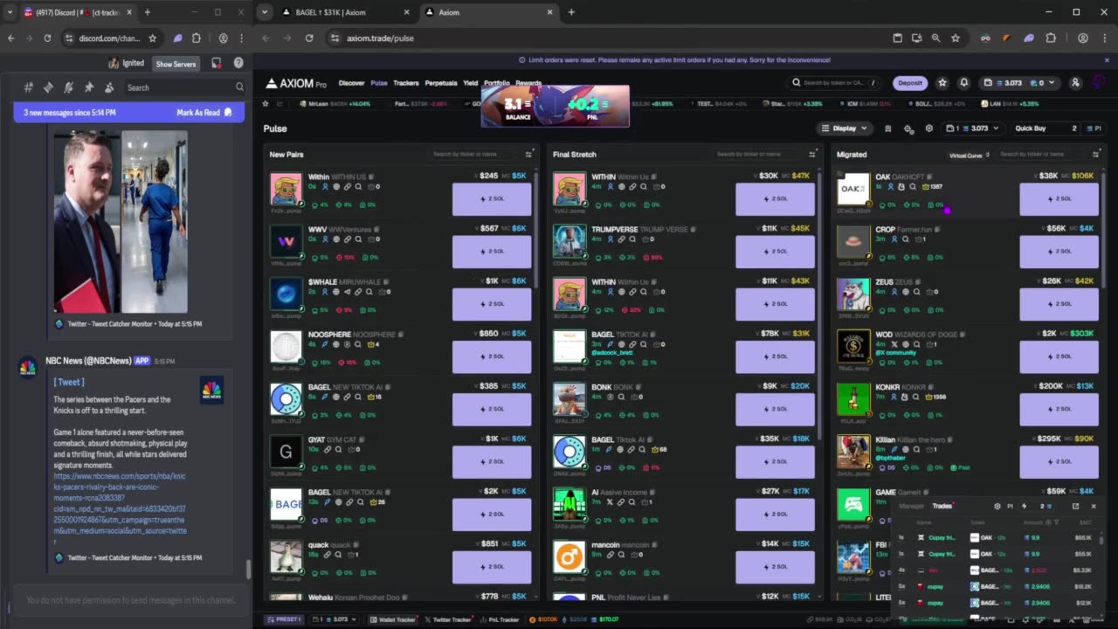The width and height of the screenshot is (1118, 629).
Task: Open the Discord browser's extensions puzzle icon
Action: [197, 38]
